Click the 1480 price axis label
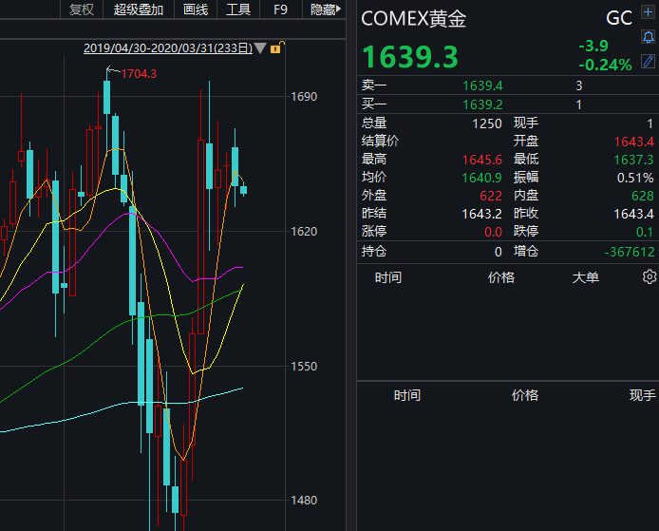This screenshot has width=659, height=531. [304, 501]
